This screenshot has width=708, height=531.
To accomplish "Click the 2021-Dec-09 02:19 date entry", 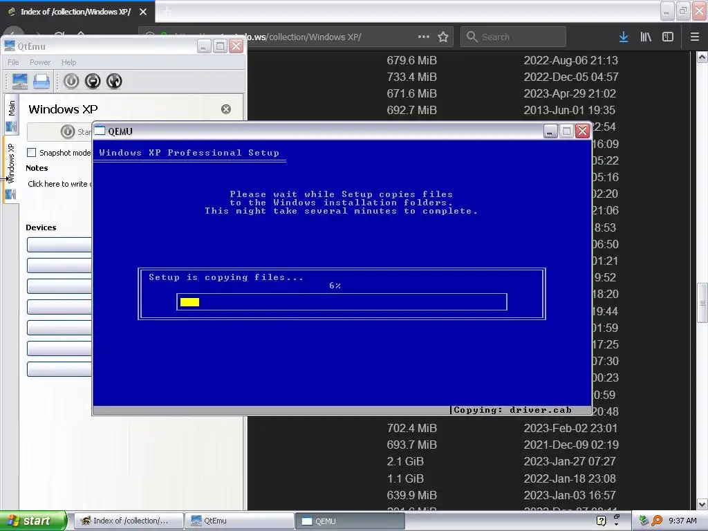I will tap(570, 445).
